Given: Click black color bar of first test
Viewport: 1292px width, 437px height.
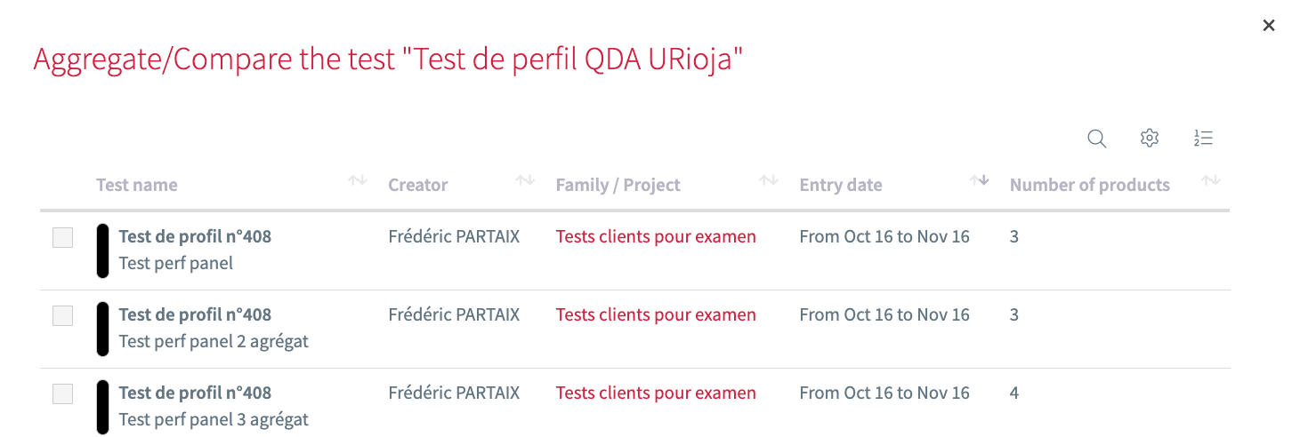Looking at the screenshot, I should point(102,250).
